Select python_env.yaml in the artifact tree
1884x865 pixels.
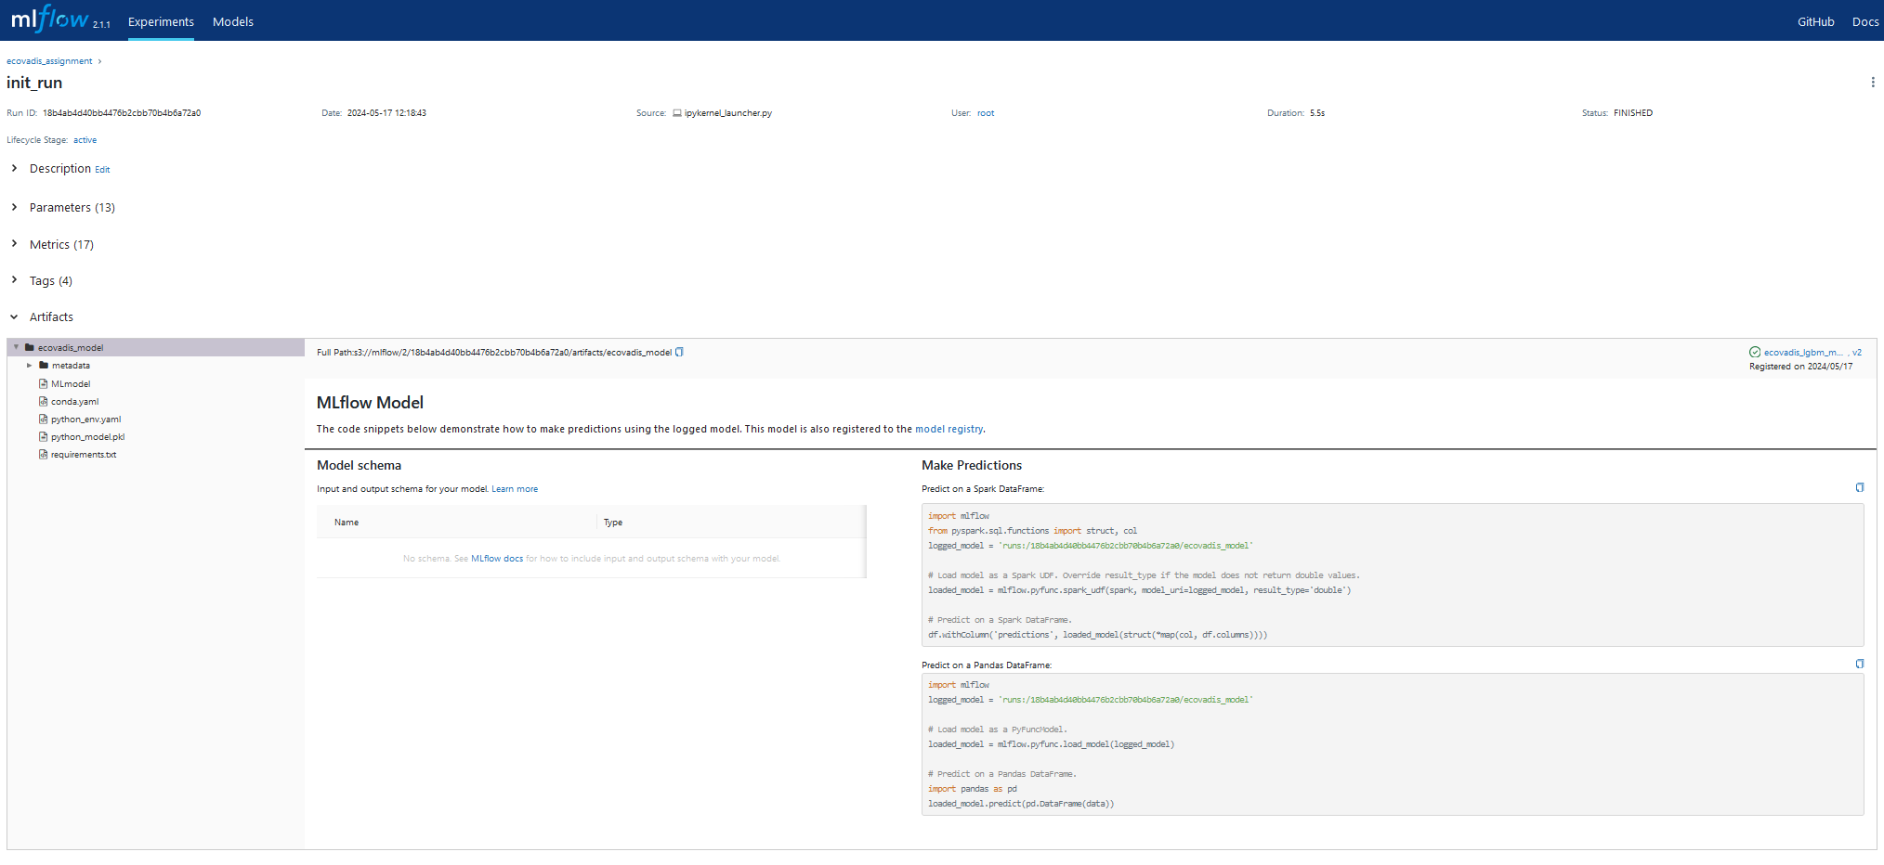85,420
